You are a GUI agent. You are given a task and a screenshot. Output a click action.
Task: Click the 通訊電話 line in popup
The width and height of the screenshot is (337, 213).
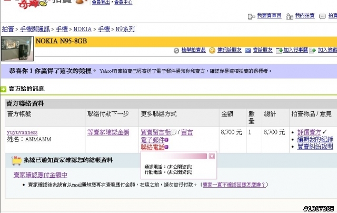click(168, 167)
